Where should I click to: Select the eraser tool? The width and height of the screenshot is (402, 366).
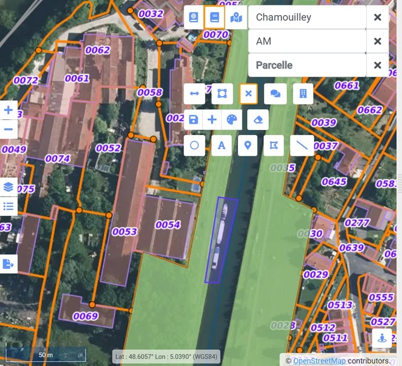click(x=258, y=119)
